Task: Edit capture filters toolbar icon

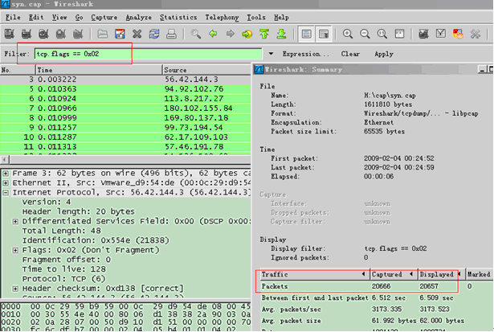Action: point(423,34)
